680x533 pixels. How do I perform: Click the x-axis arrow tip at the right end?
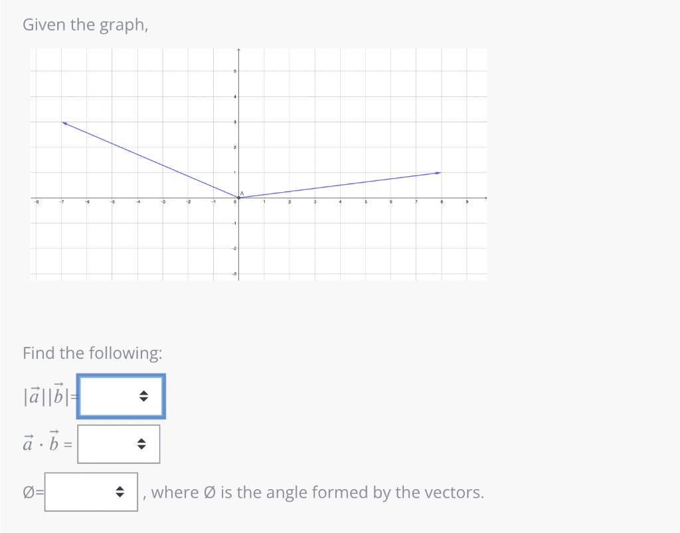click(x=485, y=198)
